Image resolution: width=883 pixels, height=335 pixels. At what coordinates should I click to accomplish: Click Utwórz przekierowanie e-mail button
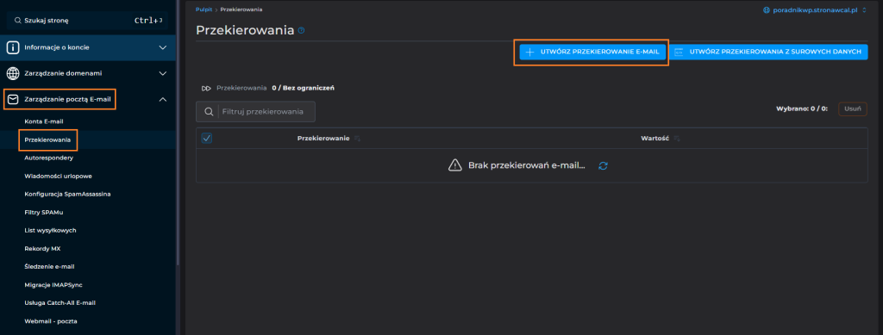pyautogui.click(x=592, y=52)
